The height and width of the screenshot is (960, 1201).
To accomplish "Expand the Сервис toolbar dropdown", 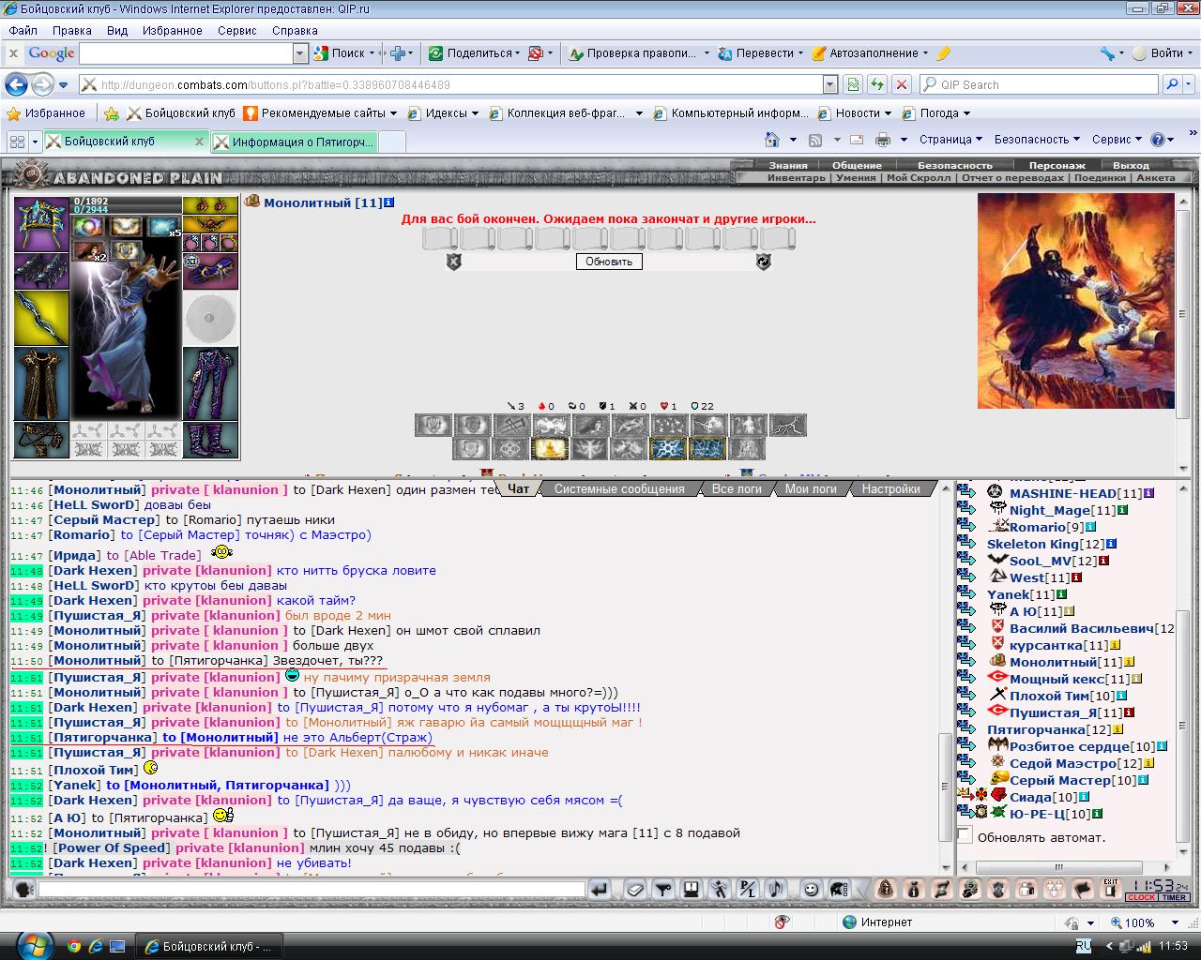I will pos(1117,139).
